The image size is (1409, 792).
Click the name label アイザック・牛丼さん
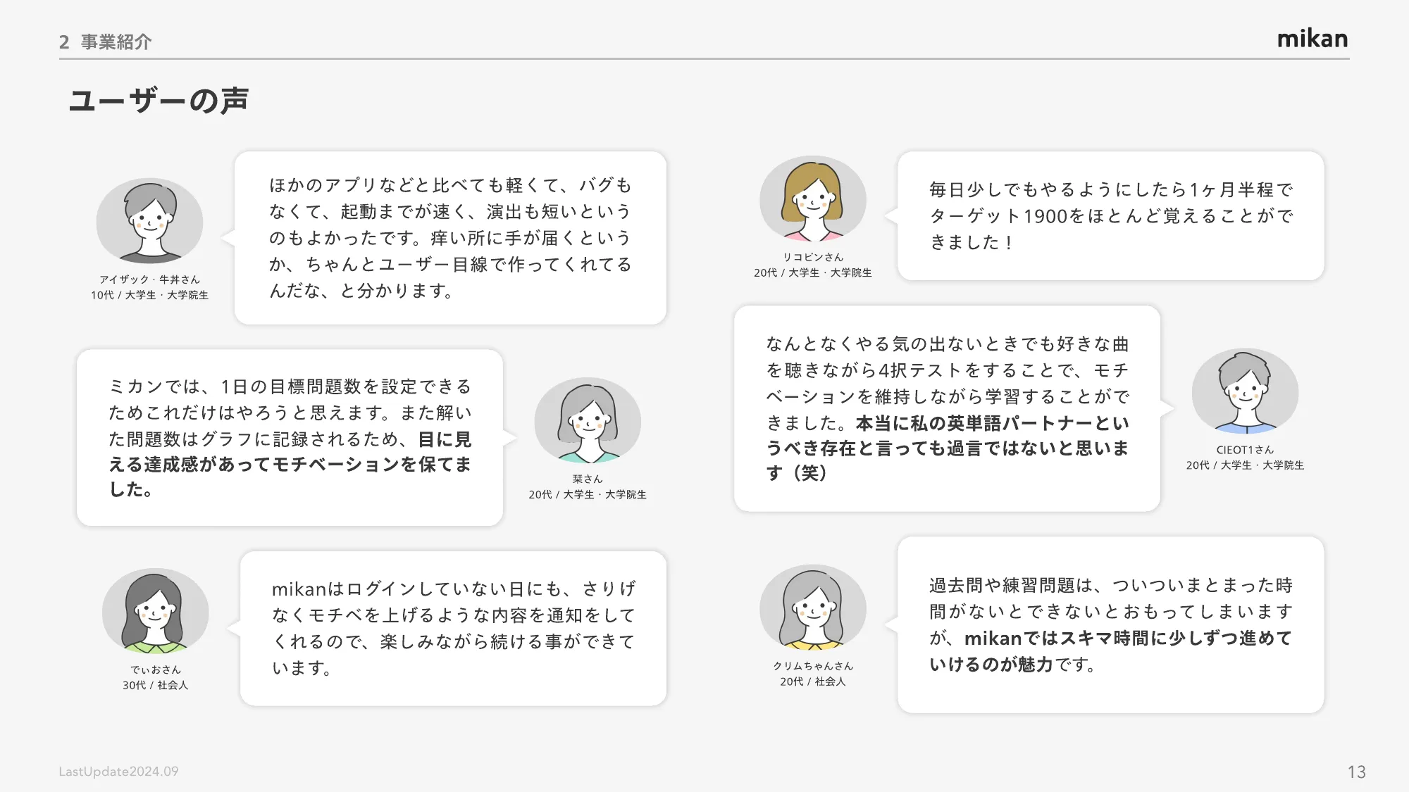[150, 279]
